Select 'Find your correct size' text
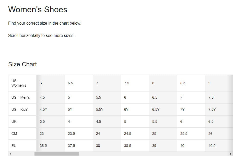Screen dimensions: 245x163 point(45,23)
